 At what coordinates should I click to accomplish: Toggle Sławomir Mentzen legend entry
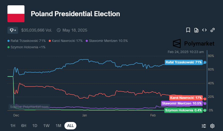pos(107,41)
